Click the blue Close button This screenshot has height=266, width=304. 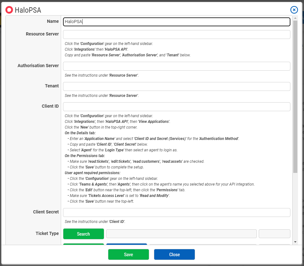(x=174, y=254)
